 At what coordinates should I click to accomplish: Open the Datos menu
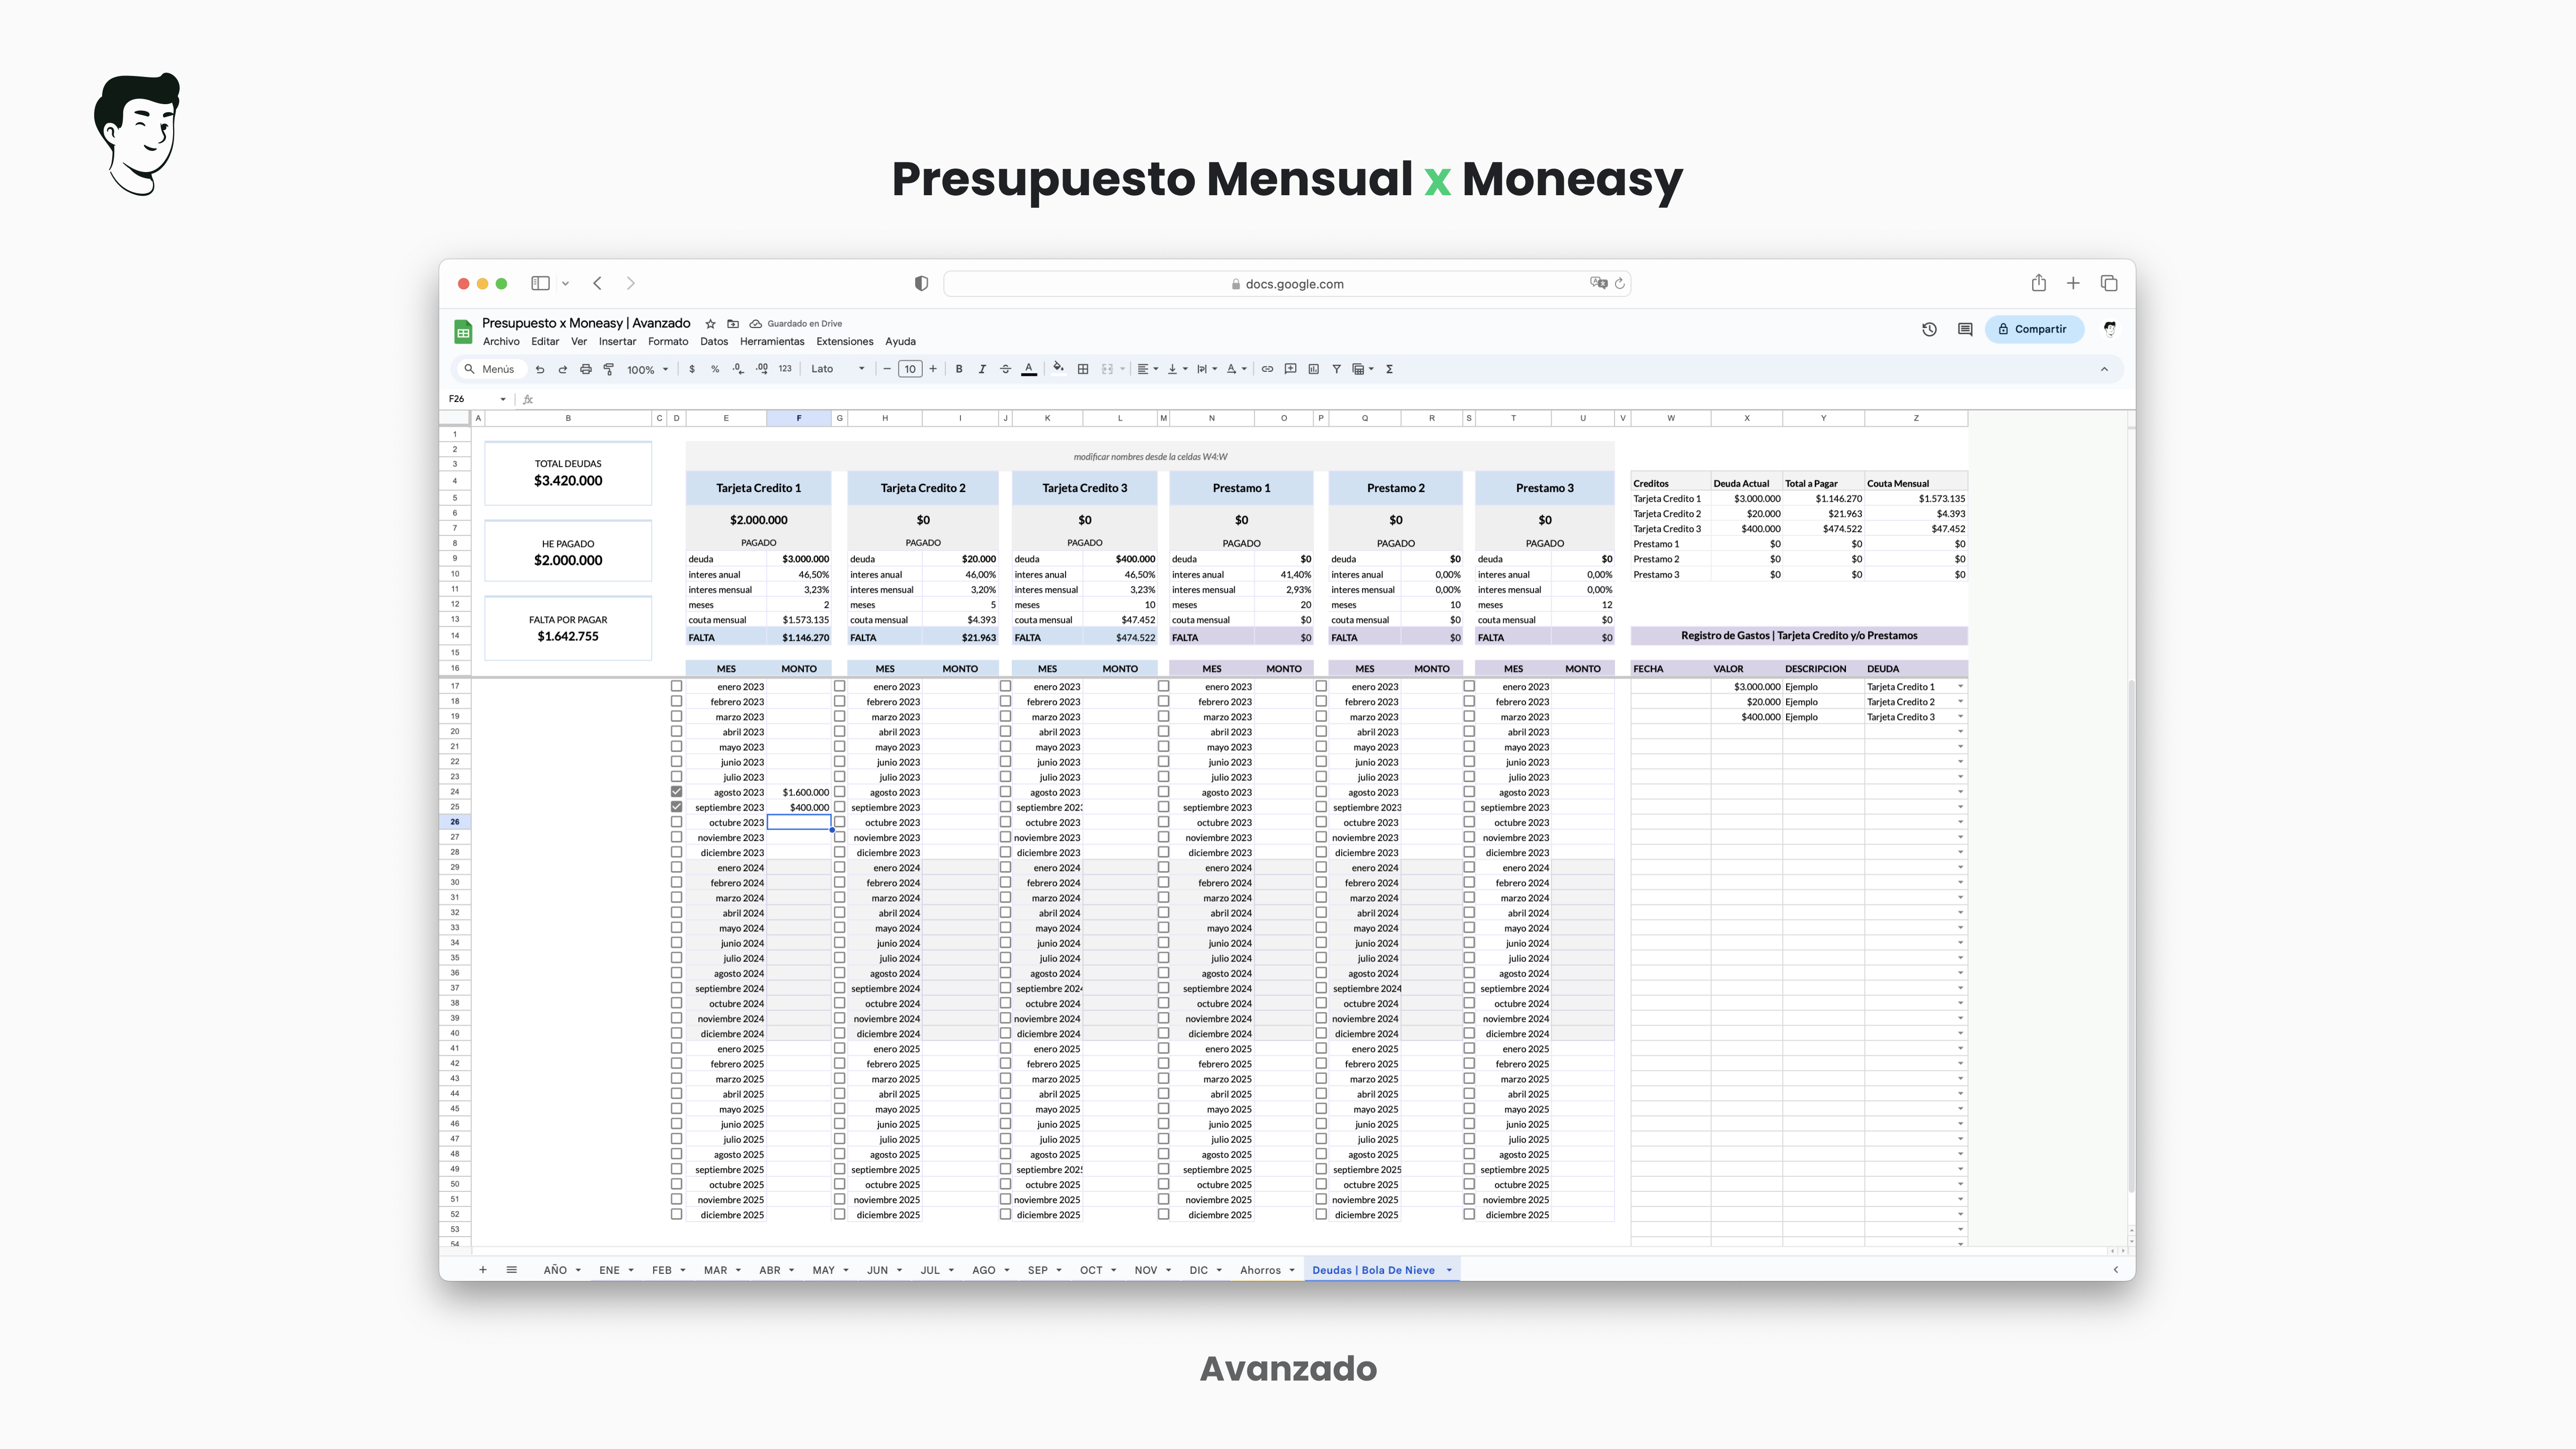click(714, 342)
